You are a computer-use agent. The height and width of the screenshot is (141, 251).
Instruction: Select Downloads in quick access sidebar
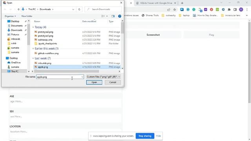point(16,30)
